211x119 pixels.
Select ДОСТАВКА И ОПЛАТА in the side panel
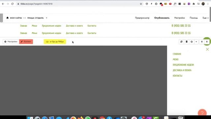point(182,70)
